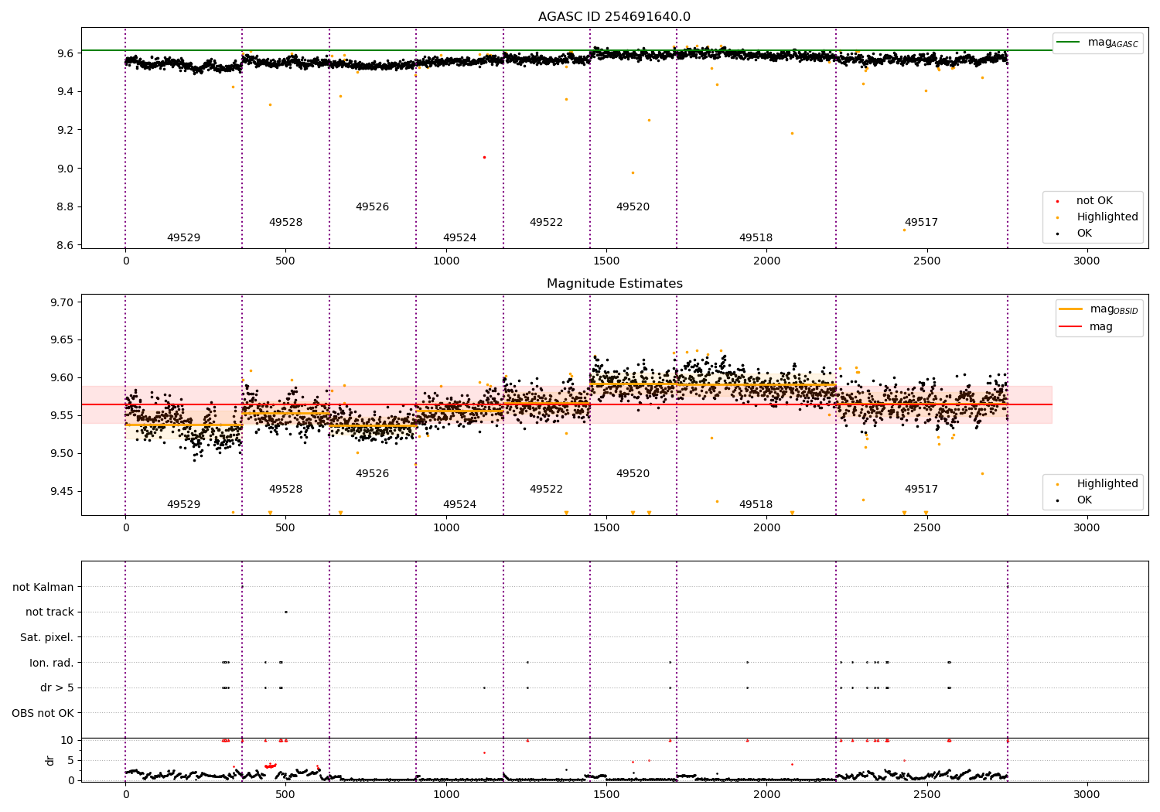The width and height of the screenshot is (1160, 812).
Task: Click y-axis tick 9.2 in the top plot
Action: point(63,130)
